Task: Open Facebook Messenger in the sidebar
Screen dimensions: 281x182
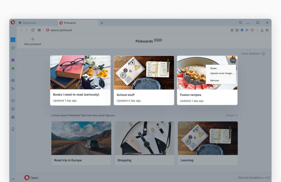Action: [13, 60]
